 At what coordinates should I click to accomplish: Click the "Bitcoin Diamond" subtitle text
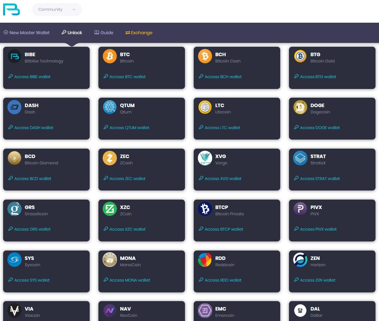tap(41, 163)
